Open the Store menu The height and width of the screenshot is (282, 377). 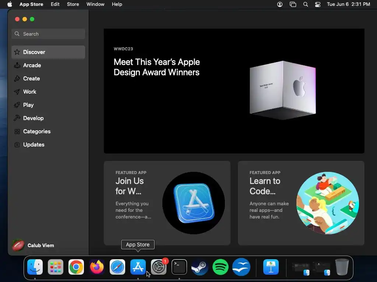(73, 4)
